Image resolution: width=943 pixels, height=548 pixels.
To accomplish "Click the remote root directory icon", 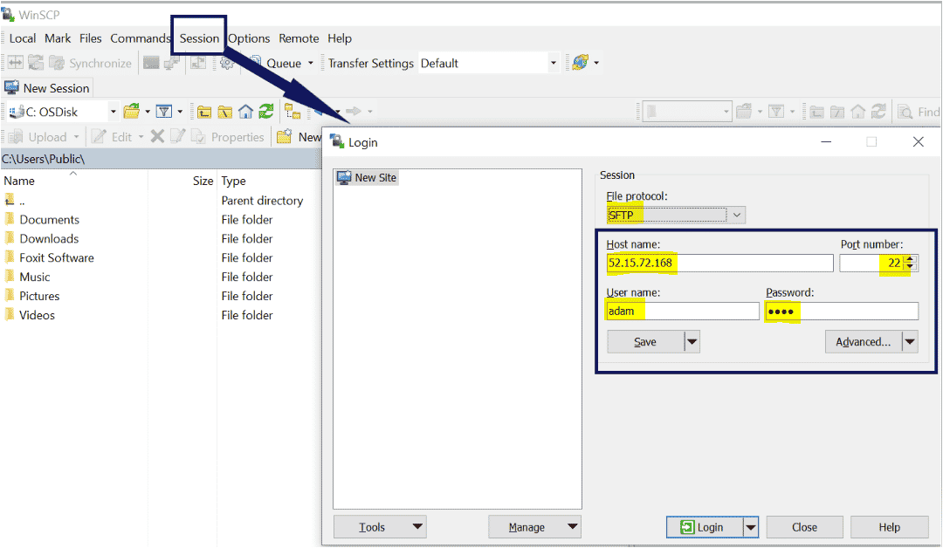I will point(837,112).
